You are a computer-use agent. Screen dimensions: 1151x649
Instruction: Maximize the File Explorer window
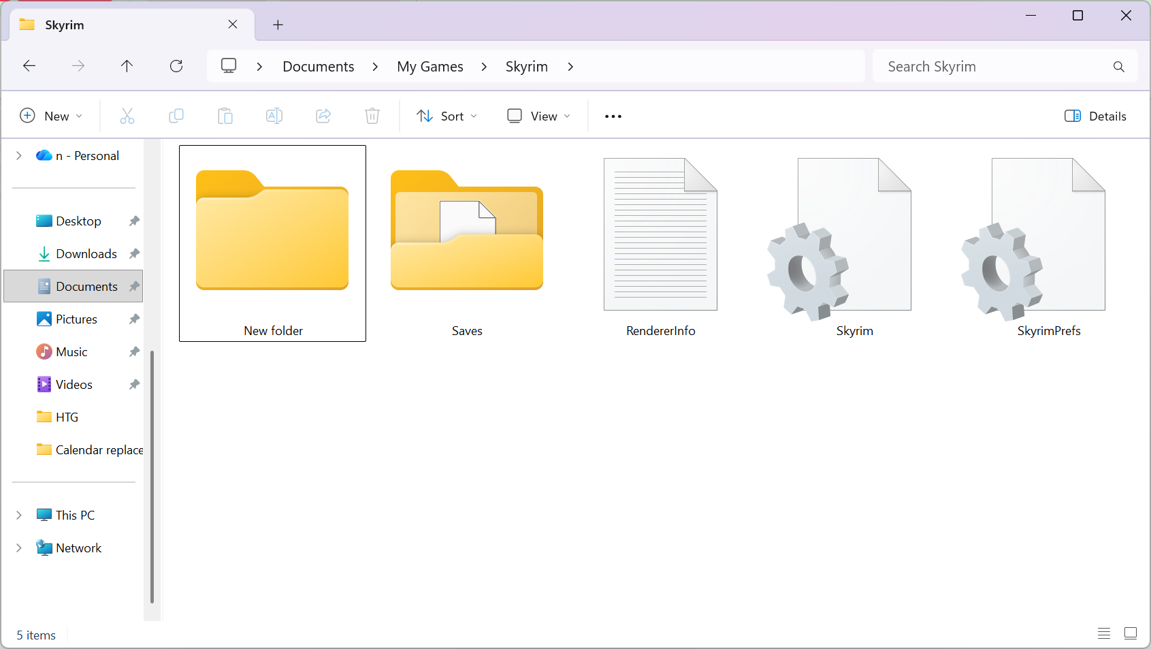pyautogui.click(x=1077, y=15)
